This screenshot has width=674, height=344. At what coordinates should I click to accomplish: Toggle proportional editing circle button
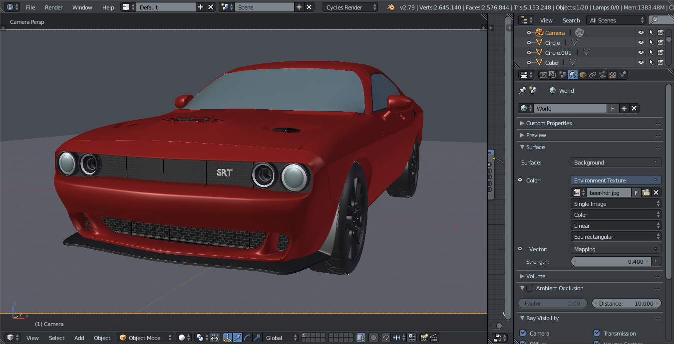[x=373, y=338]
